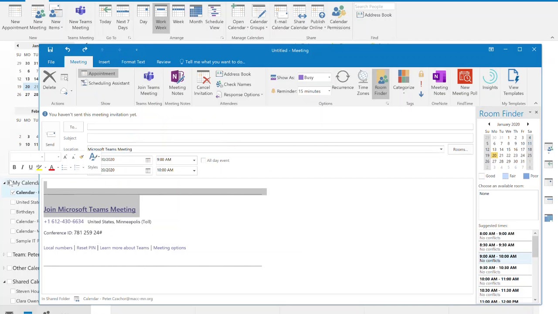Screen dimensions: 558x314
Task: Open the Meeting options link
Action: tap(170, 248)
